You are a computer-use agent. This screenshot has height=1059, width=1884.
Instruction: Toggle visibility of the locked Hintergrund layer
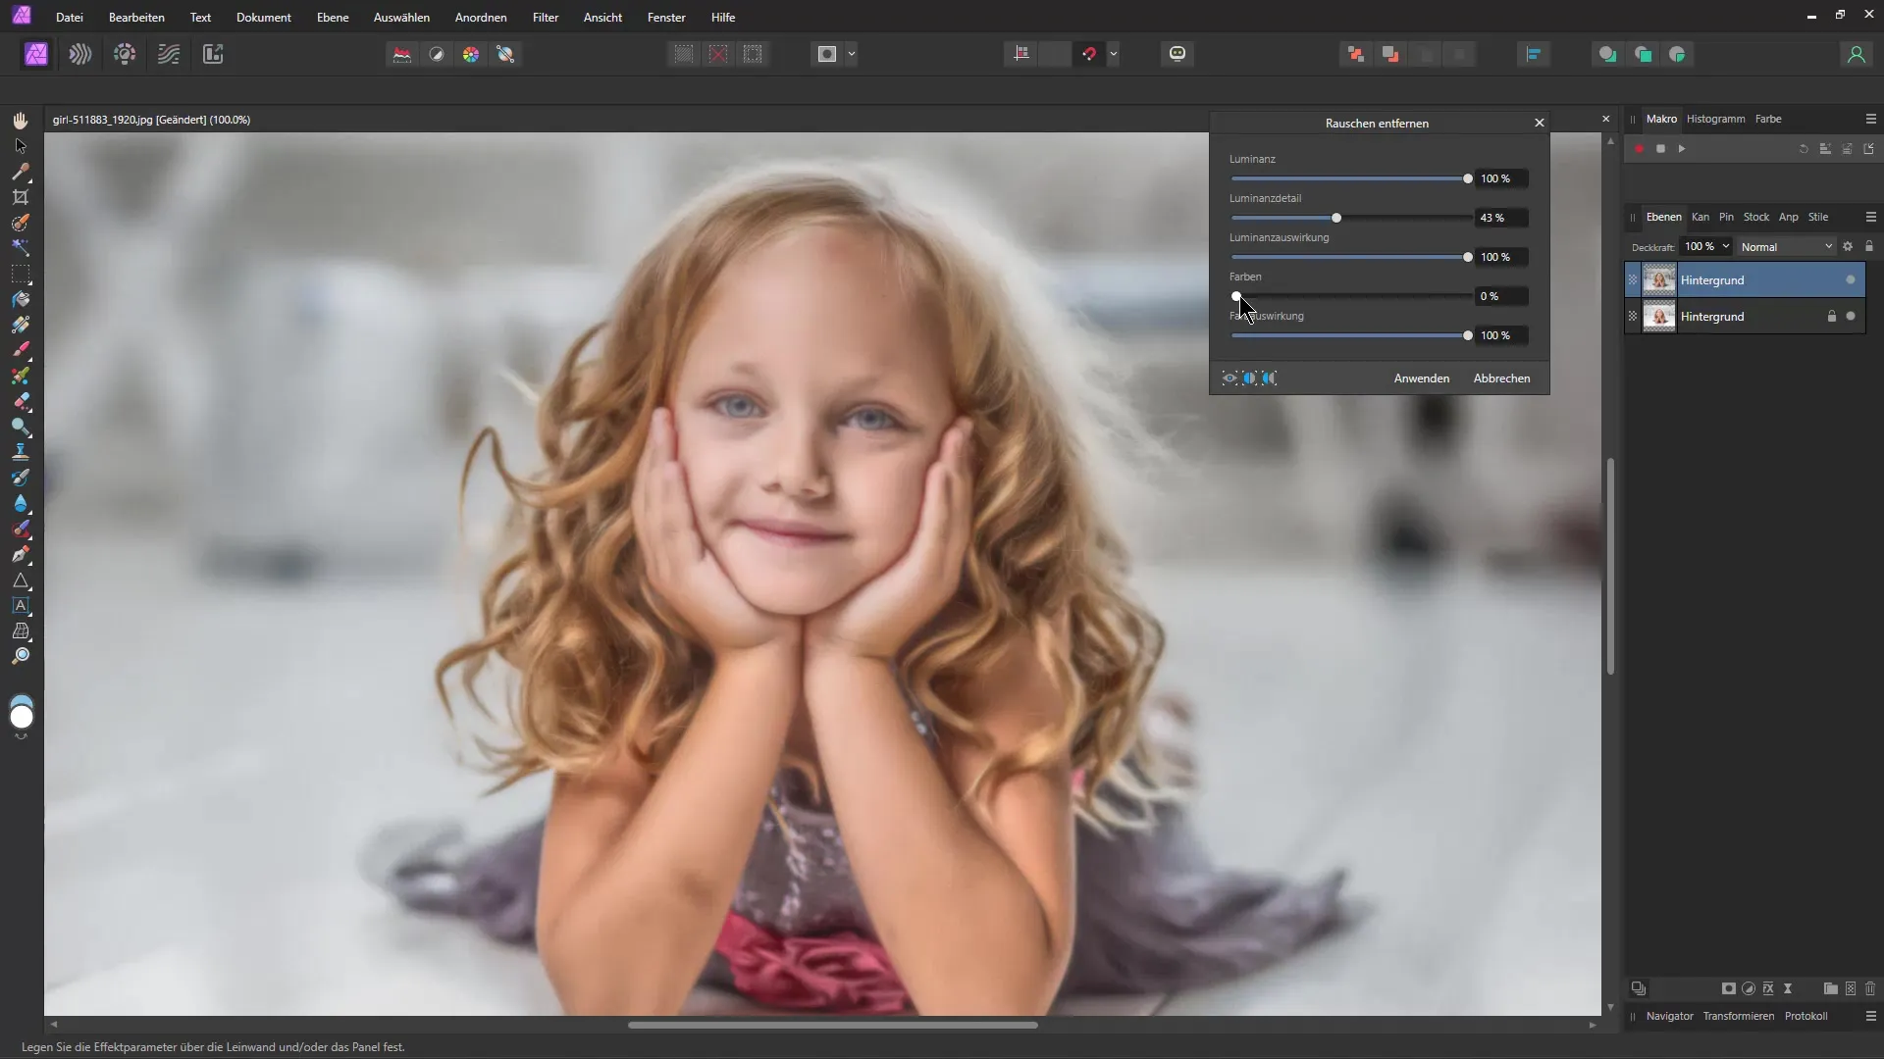pos(1851,317)
